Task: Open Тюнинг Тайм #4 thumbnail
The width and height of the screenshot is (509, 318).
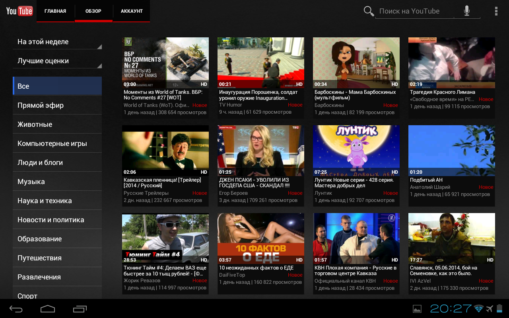Action: [x=165, y=238]
